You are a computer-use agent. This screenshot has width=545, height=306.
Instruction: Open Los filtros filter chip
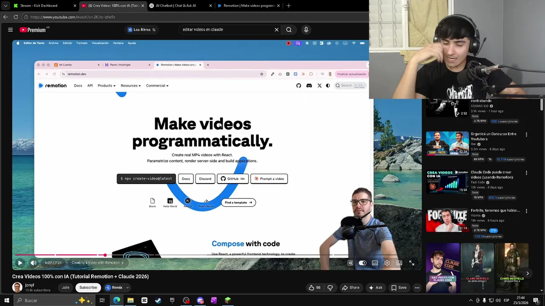coord(142,30)
